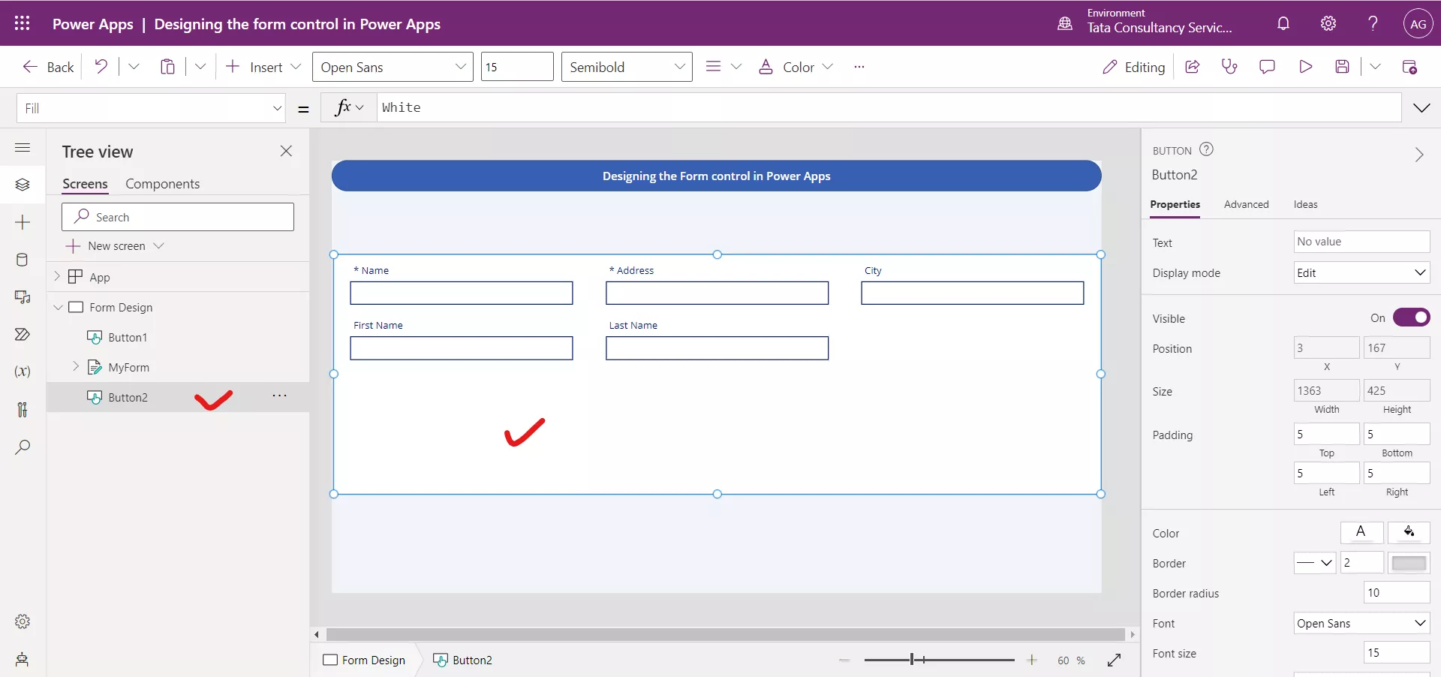Open the Search panel in the sidebar

(x=23, y=447)
